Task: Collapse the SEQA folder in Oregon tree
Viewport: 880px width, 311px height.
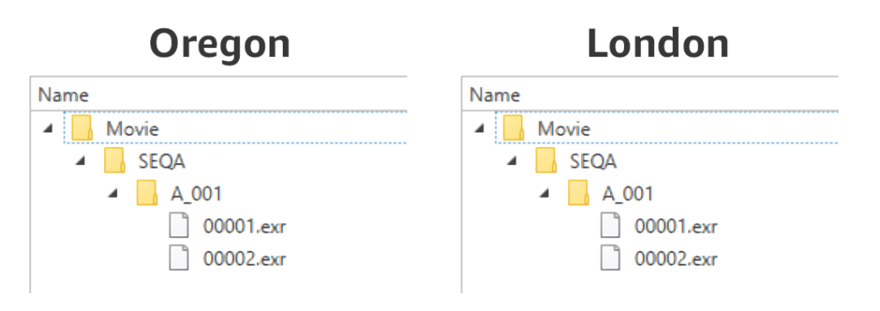Action: 81,162
